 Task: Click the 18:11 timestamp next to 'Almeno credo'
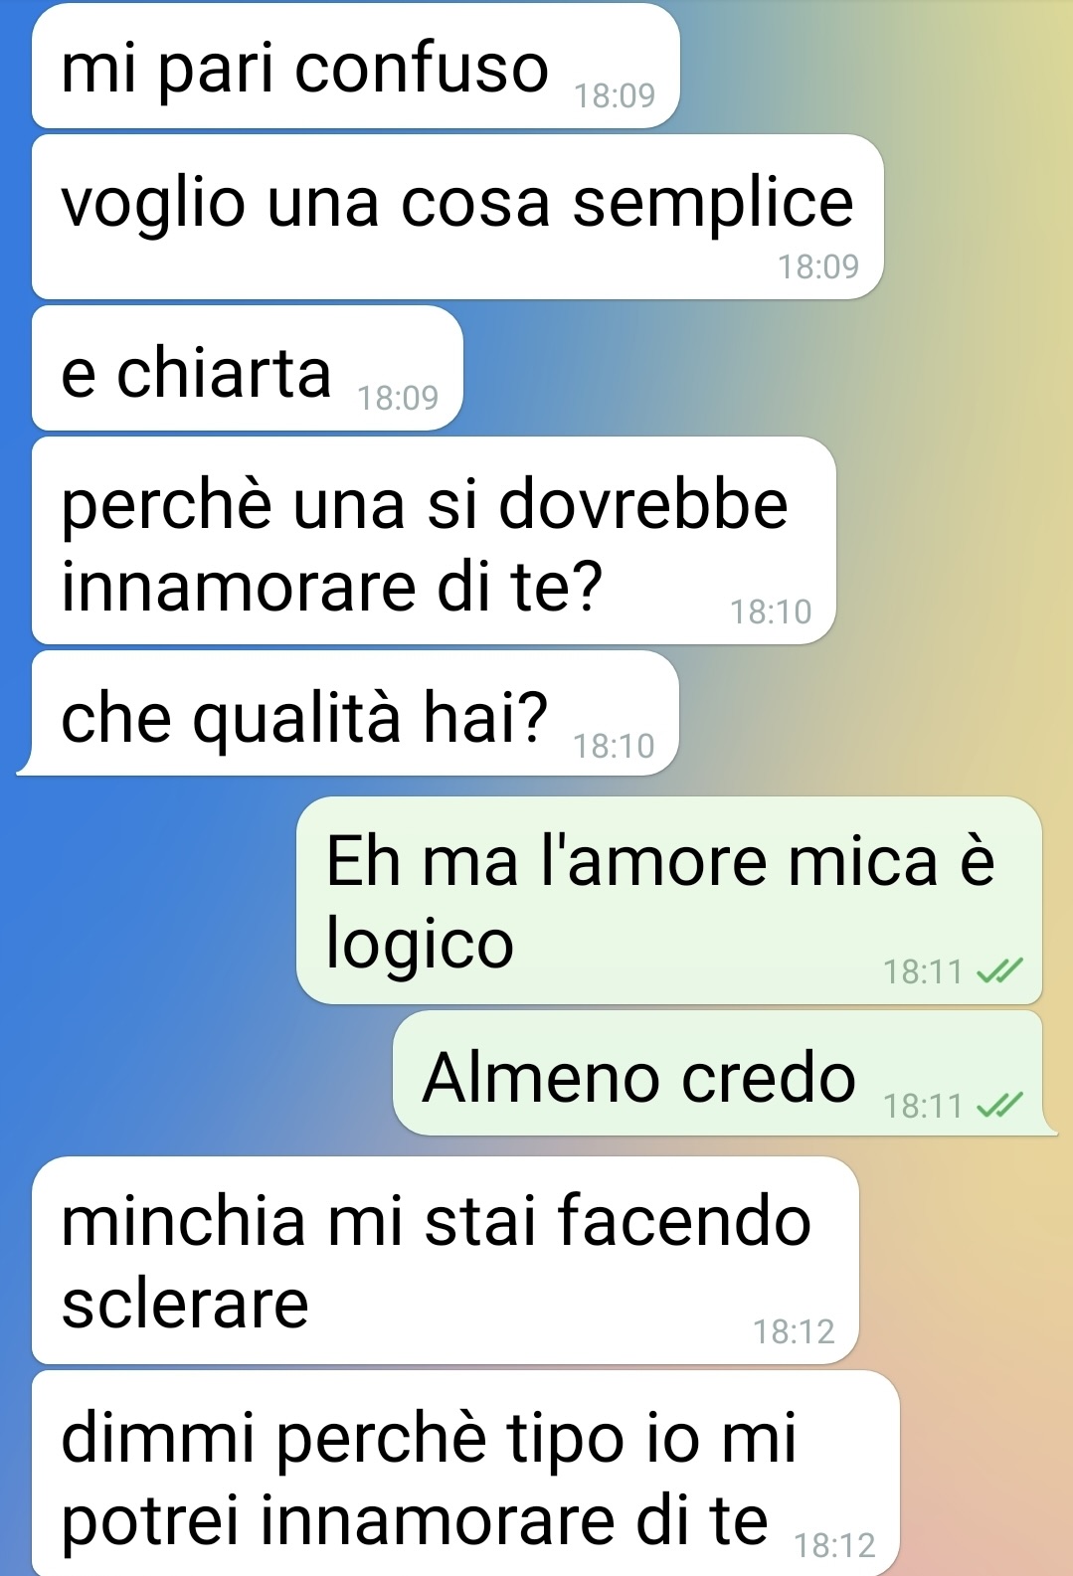pos(923,1106)
